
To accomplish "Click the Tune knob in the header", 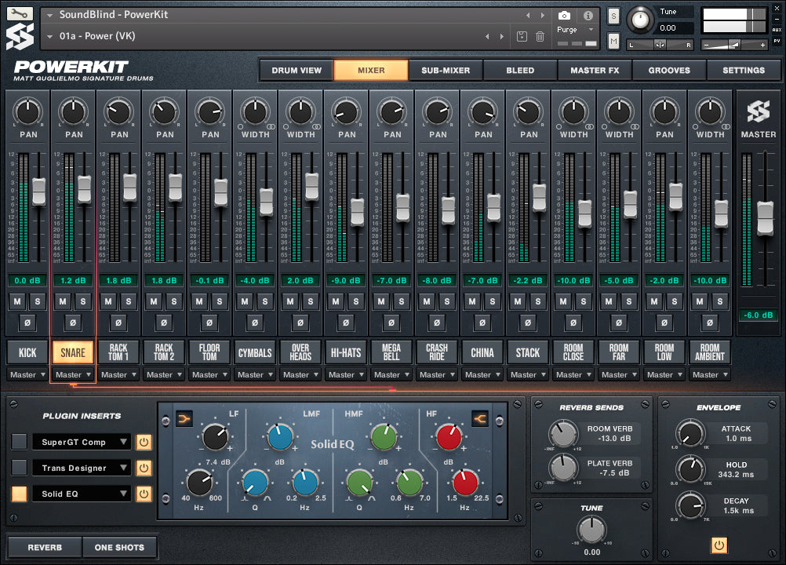I will pos(640,20).
